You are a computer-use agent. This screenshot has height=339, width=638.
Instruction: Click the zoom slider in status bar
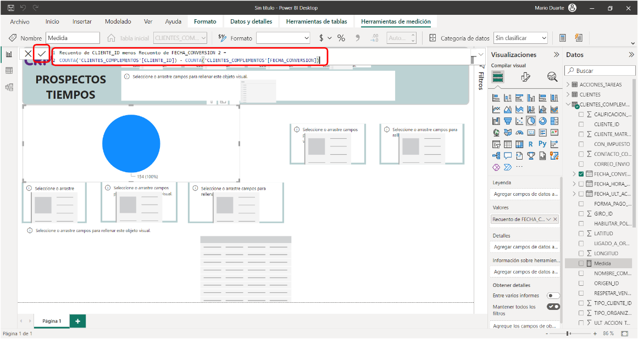(571, 334)
